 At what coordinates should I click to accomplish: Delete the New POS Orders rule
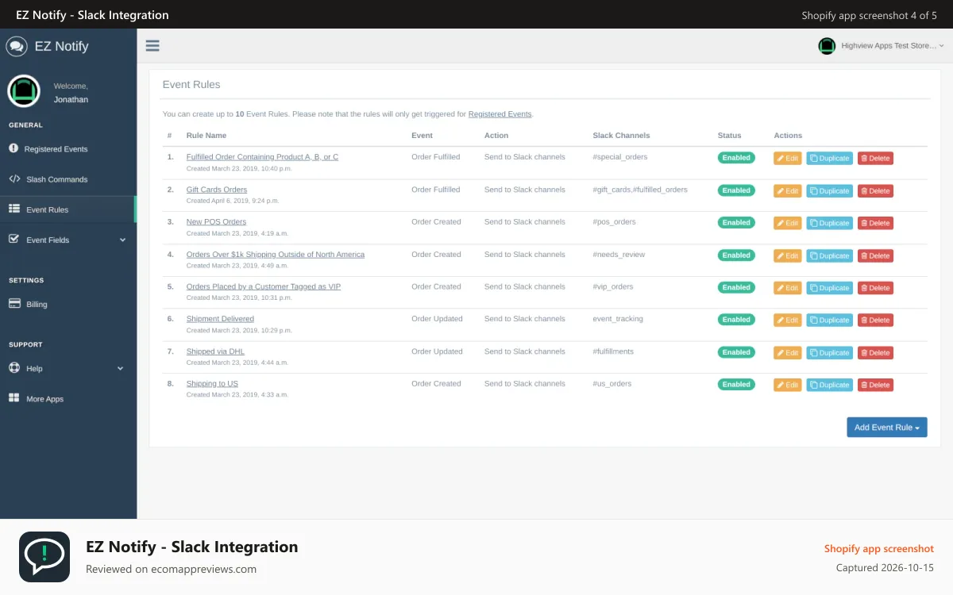875,223
